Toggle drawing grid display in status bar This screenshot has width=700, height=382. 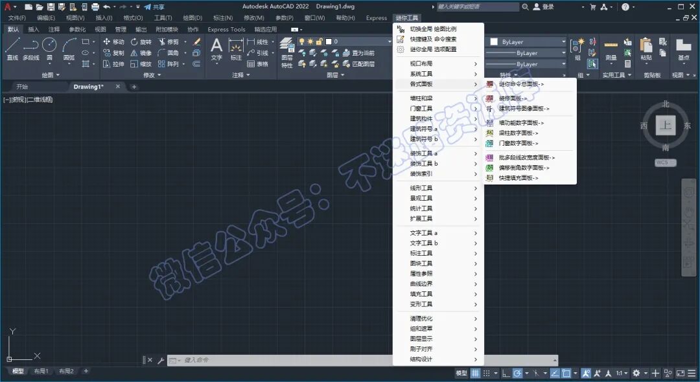(x=476, y=373)
